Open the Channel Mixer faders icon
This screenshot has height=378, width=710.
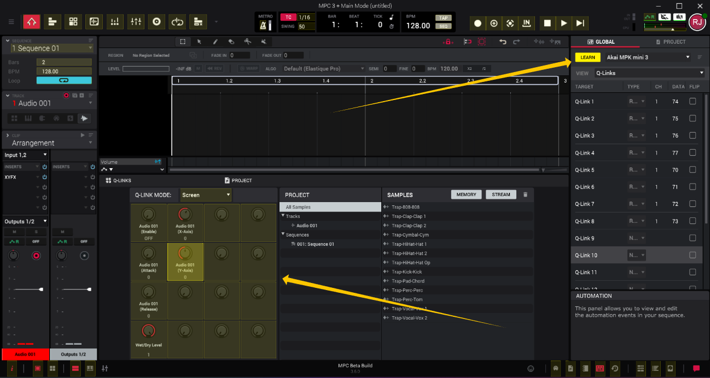pos(136,22)
